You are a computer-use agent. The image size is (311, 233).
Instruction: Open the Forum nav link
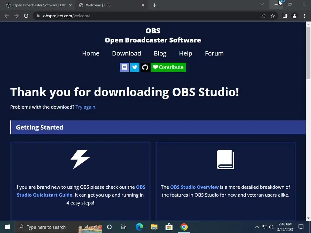tap(214, 53)
